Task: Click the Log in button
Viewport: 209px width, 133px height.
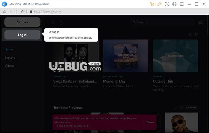Action: tap(22, 35)
